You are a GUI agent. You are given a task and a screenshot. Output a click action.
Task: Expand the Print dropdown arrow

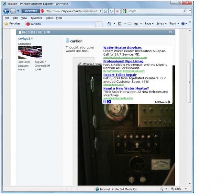(141, 24)
